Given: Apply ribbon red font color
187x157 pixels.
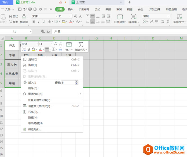Looking at the screenshot, I should point(71,21).
